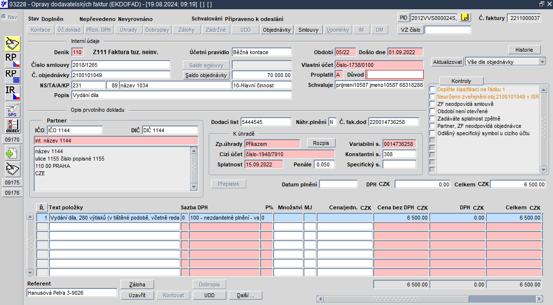Viewport: 553px width, 305px height.
Task: Click the Specifický s. field
Action: pos(399,164)
